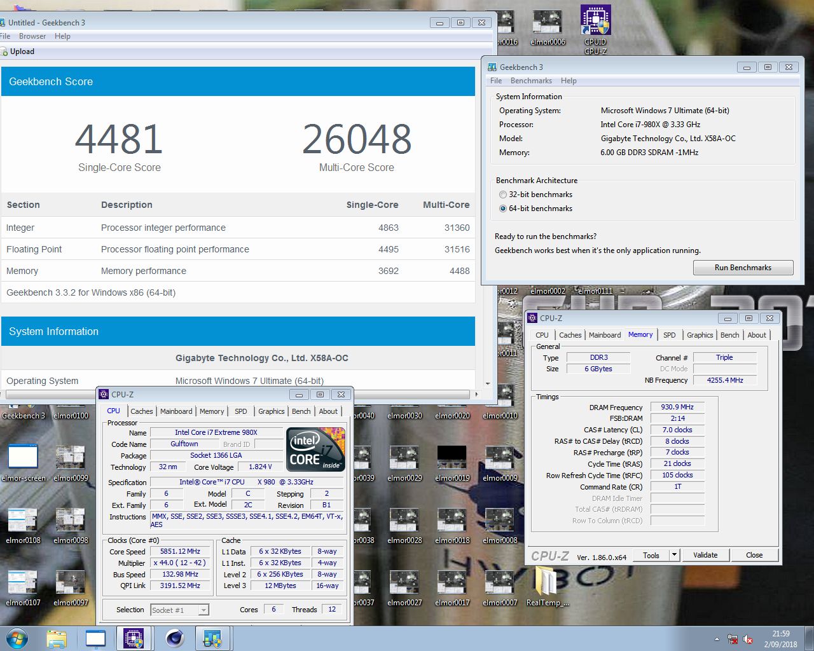Open the Cinebench taskbar icon
The image size is (814, 651).
(x=174, y=638)
